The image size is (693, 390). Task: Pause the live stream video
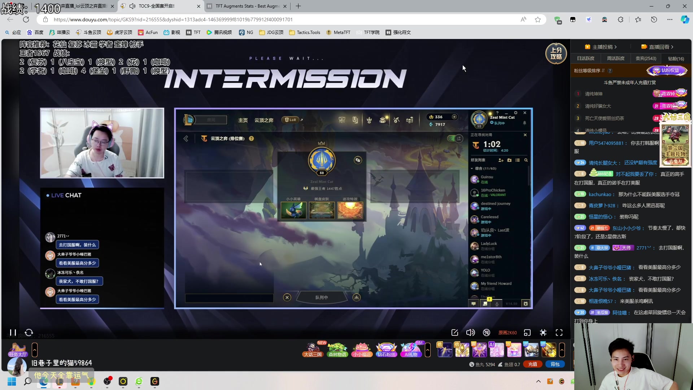click(13, 333)
